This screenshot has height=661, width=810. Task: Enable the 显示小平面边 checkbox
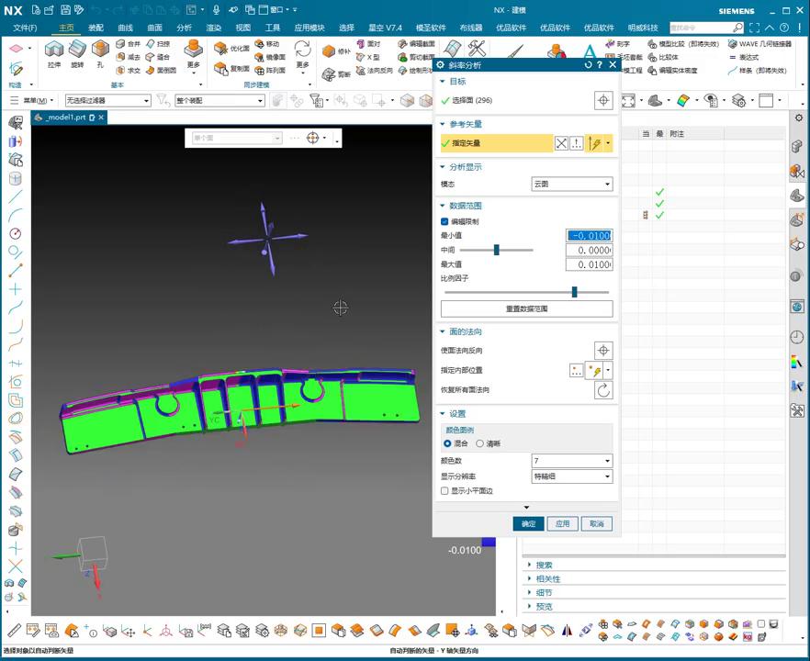(445, 491)
